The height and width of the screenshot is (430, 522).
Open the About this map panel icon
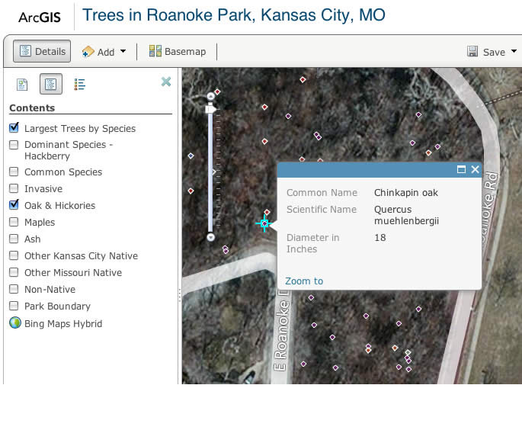click(x=22, y=84)
